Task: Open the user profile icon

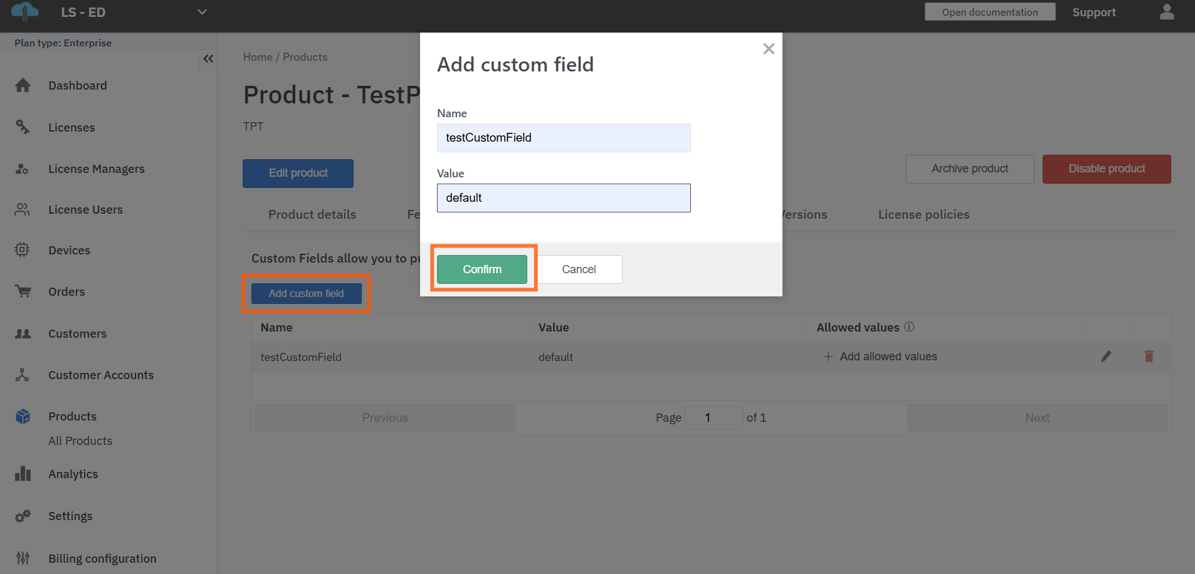Action: pos(1166,13)
